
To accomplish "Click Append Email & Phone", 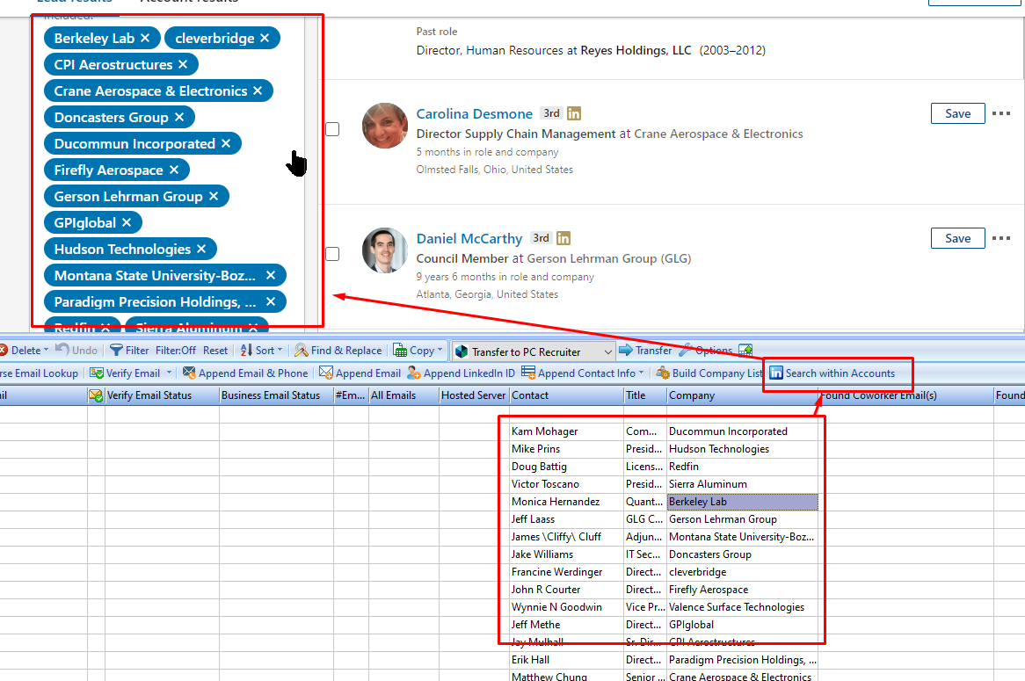I will pos(245,373).
